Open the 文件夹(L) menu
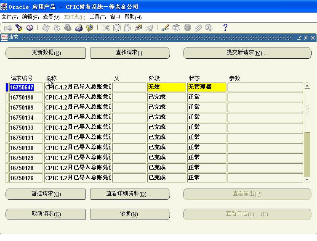The image size is (317, 241). point(75,17)
